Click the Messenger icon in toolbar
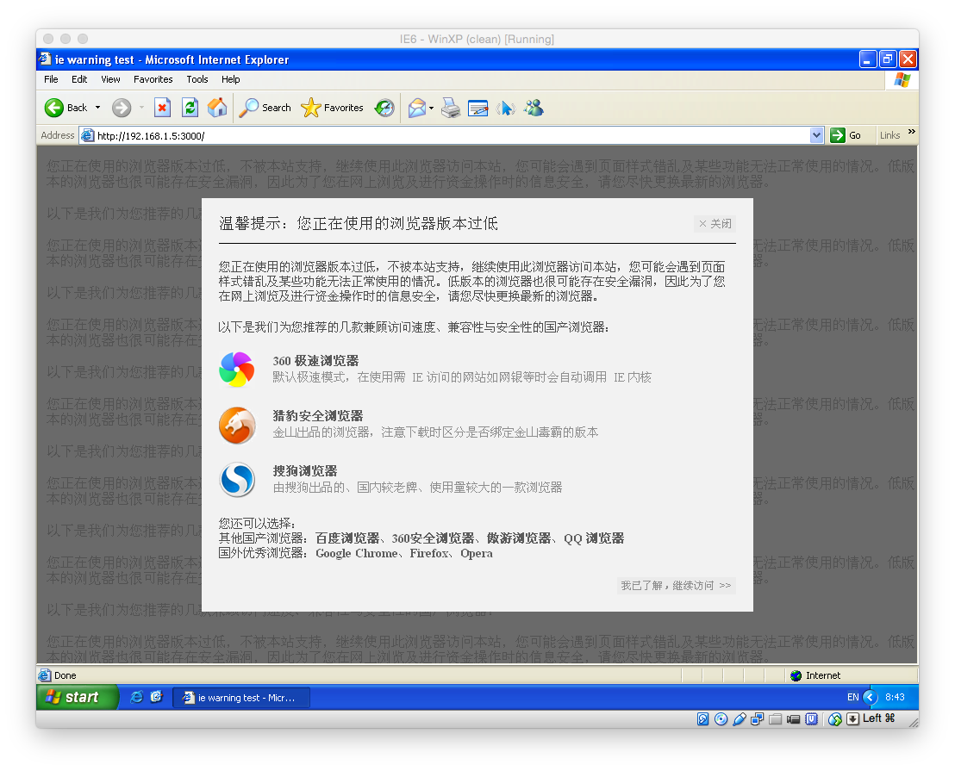The height and width of the screenshot is (771, 955). pyautogui.click(x=534, y=108)
